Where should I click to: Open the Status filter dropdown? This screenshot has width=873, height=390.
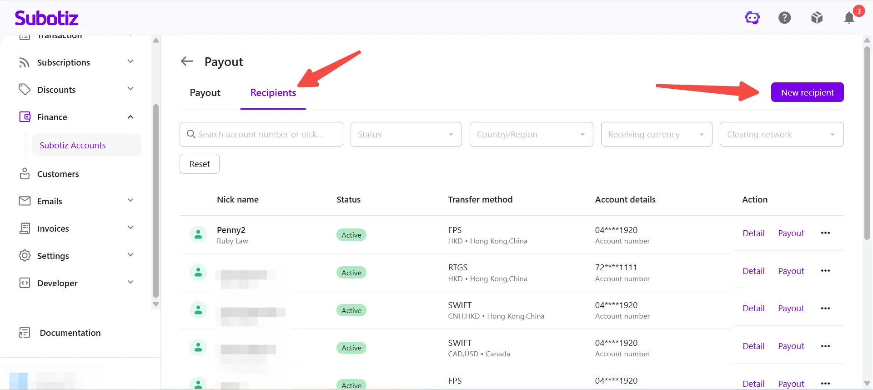[x=406, y=134]
